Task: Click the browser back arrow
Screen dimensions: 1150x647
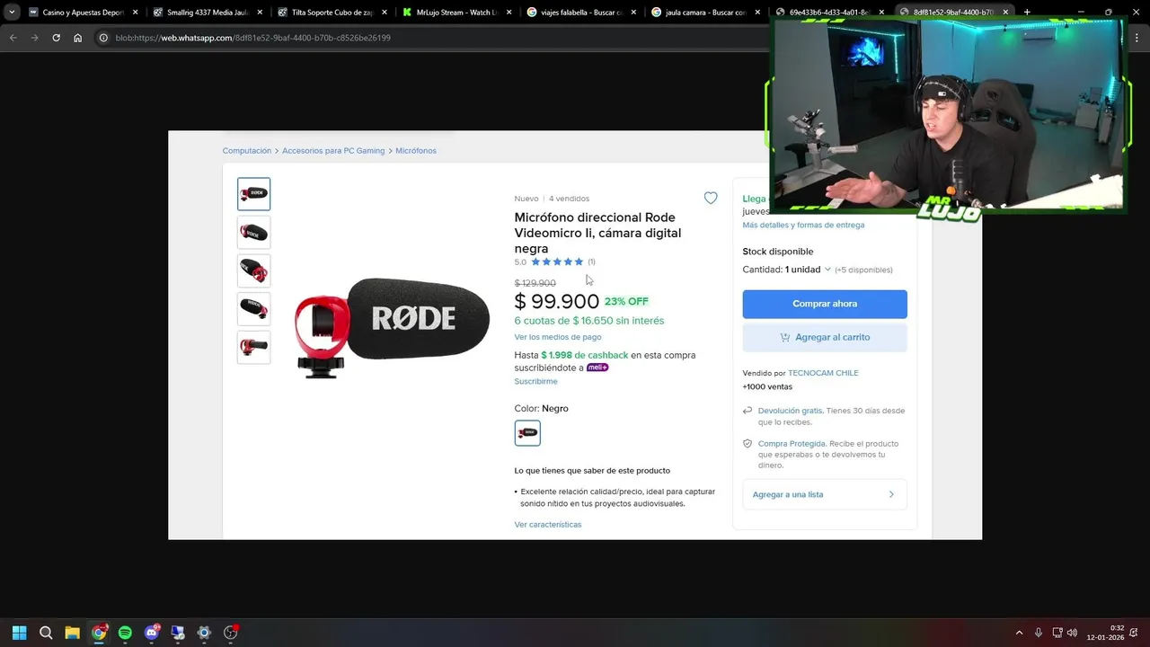Action: [x=13, y=38]
